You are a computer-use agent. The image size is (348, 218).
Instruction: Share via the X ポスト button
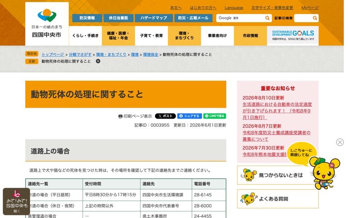pyautogui.click(x=165, y=116)
